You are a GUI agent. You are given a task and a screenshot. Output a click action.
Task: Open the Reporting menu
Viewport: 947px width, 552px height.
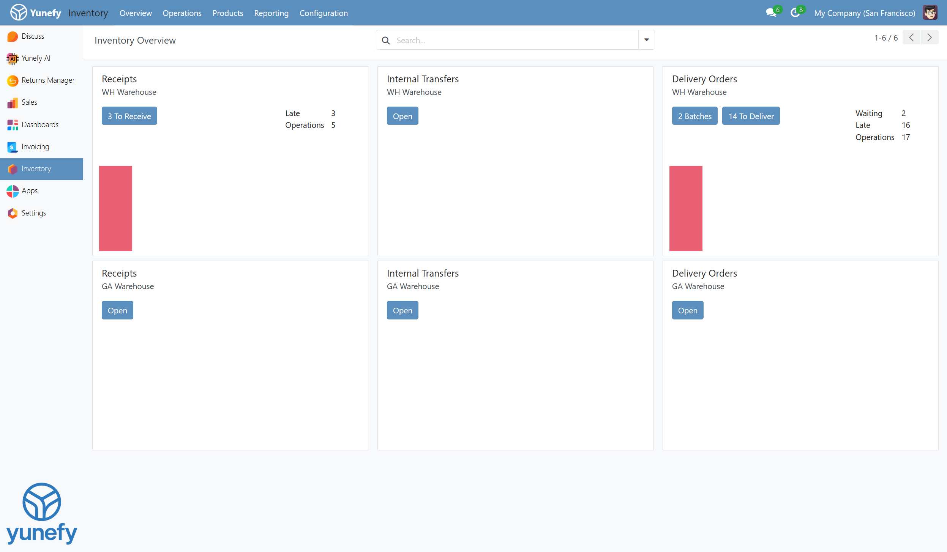[x=271, y=13]
